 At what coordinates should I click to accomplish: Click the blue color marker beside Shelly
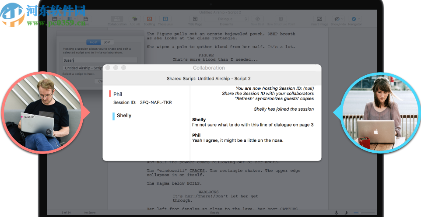coord(114,116)
